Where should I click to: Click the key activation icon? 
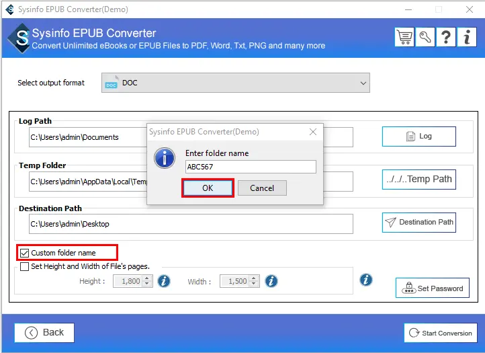pyautogui.click(x=425, y=37)
